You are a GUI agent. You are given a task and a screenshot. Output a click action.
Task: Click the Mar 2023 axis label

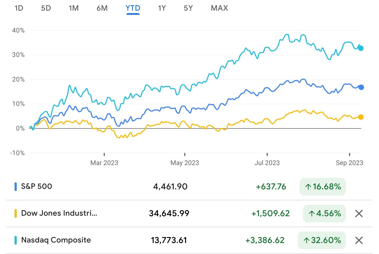pos(104,163)
